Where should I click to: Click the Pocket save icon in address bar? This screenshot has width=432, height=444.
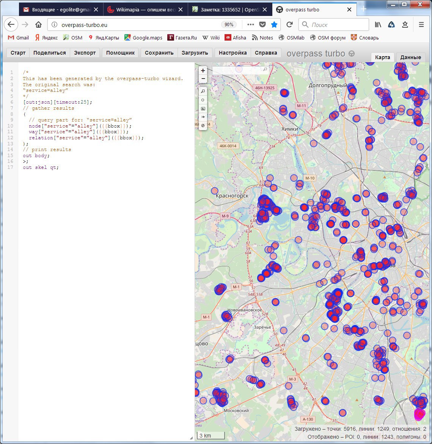262,25
